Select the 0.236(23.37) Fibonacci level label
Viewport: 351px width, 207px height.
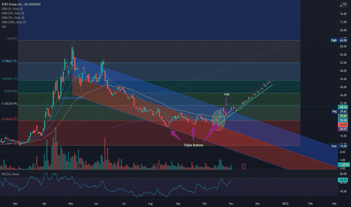coord(9,119)
